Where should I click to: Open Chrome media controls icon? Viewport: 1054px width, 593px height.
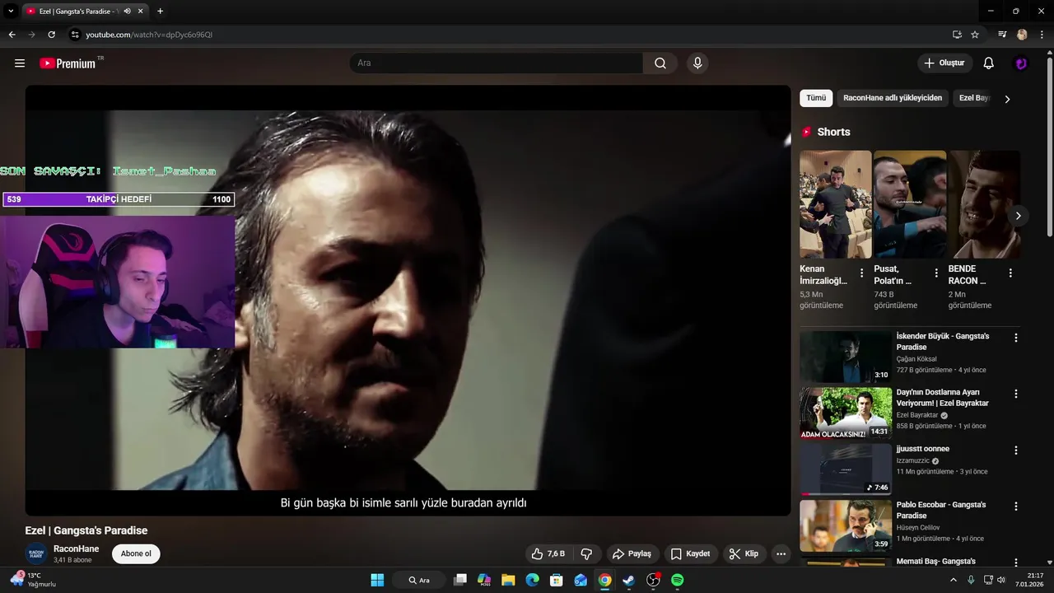1002,35
